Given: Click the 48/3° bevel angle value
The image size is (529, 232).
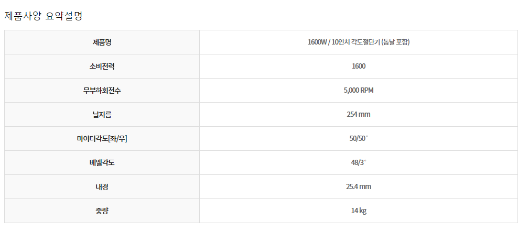Looking at the screenshot, I should point(358,162).
